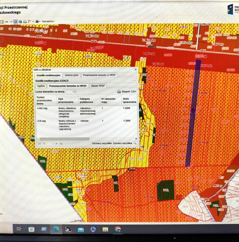Click the globe search tool in toolbar

[x=20, y=21]
